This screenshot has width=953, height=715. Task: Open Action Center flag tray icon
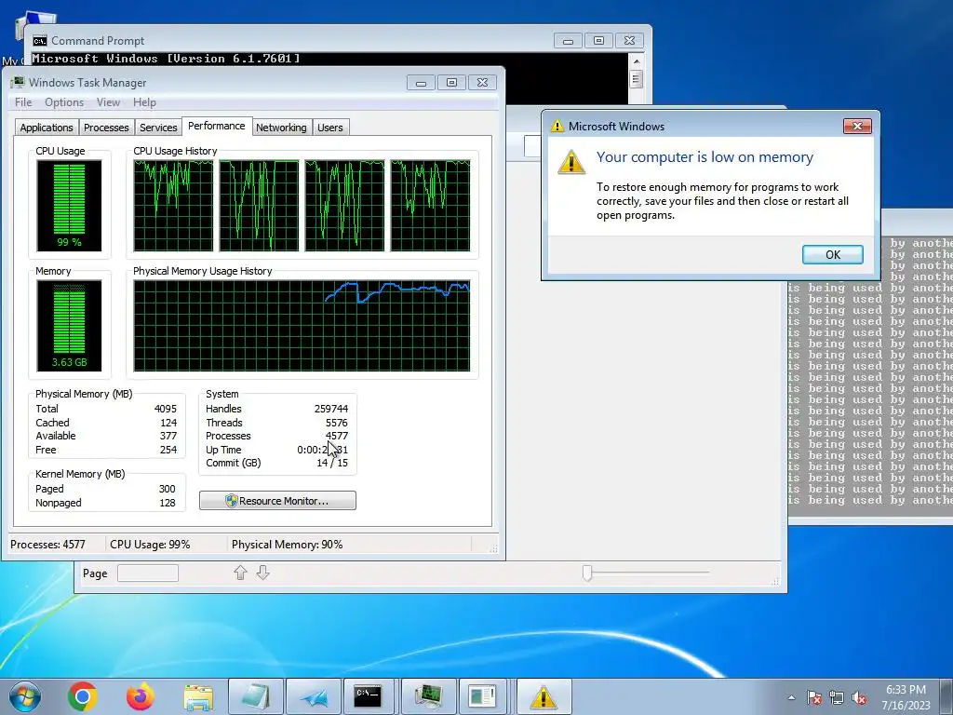tap(814, 697)
